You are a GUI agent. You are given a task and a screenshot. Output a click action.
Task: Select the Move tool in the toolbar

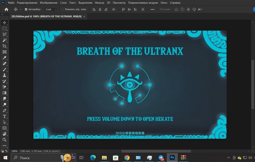pyautogui.click(x=5, y=23)
